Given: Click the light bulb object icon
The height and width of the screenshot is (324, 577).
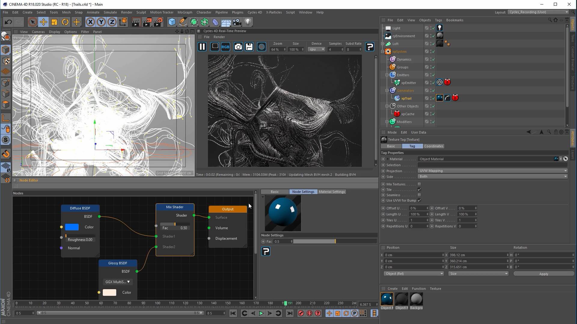Looking at the screenshot, I should coord(248,22).
